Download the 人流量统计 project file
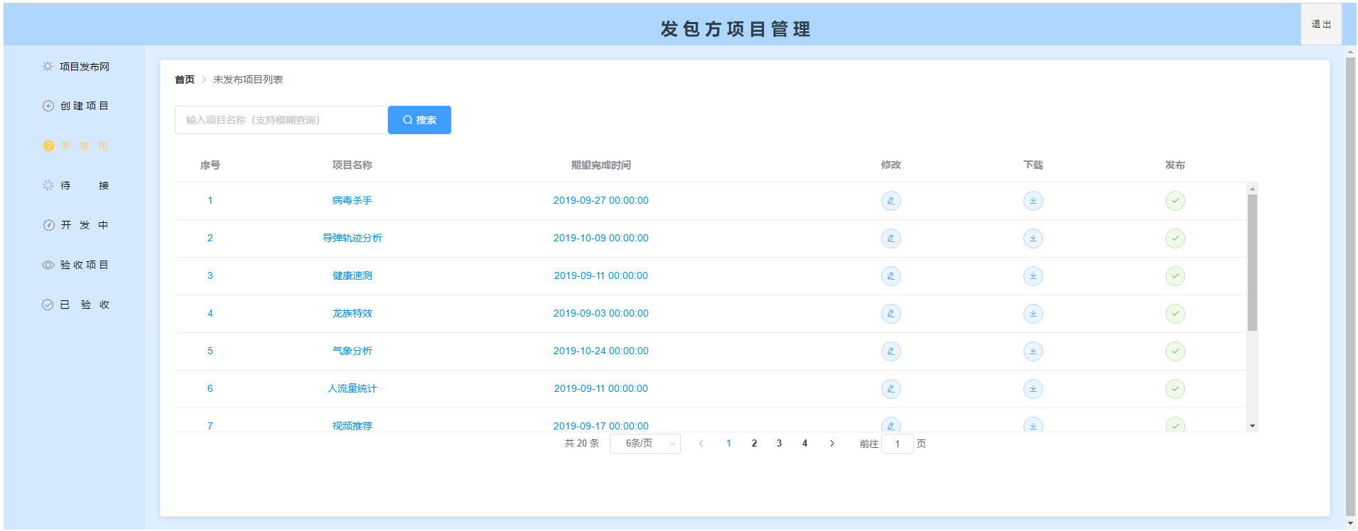1358x531 pixels. tap(1033, 389)
